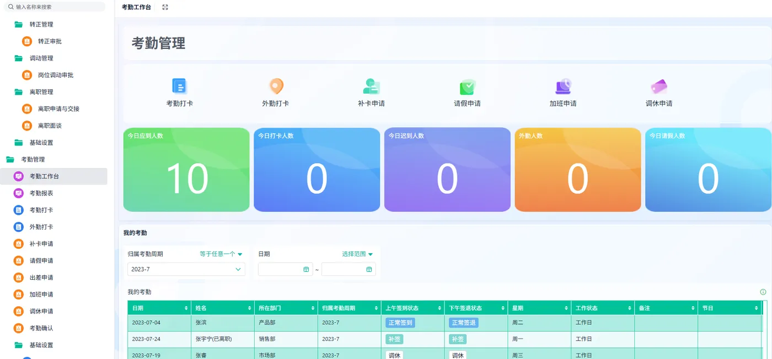Focus the search box 输入名称来搜索
Image resolution: width=772 pixels, height=359 pixels.
pyautogui.click(x=55, y=7)
